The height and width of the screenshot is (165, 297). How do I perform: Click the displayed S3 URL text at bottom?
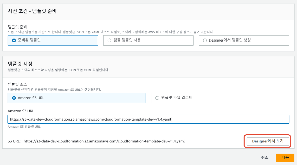[x=104, y=141]
